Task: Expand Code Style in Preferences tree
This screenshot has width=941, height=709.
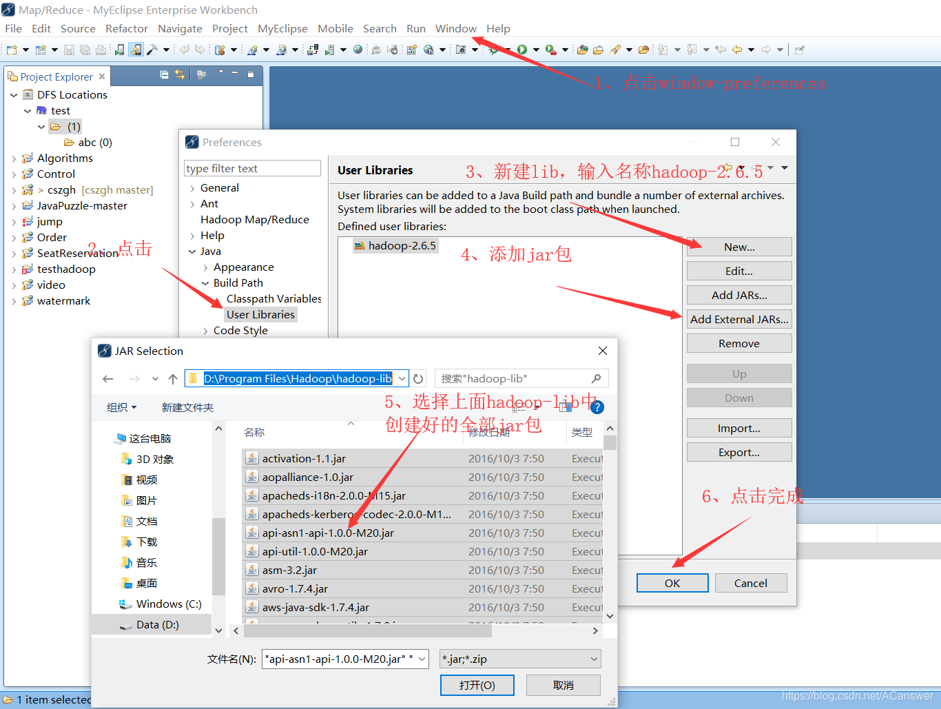Action: (205, 331)
